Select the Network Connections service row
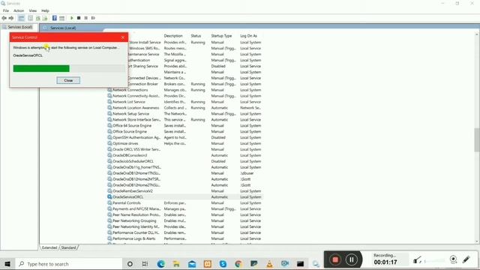The image size is (480, 270). point(185,90)
